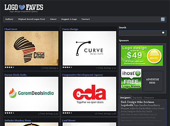View the Chad 2010 logo thumbnail
This screenshot has width=170, height=126.
[31, 48]
